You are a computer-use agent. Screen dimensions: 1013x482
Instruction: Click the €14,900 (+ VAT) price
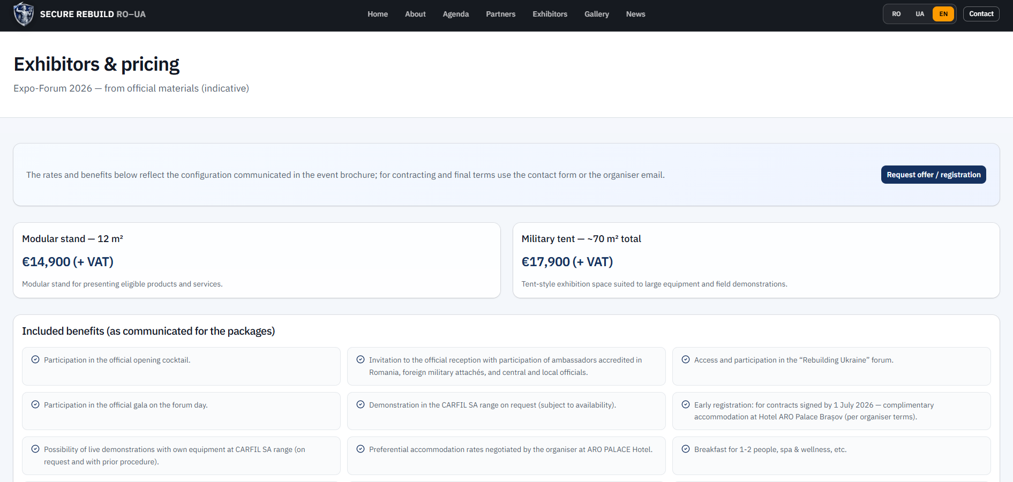67,262
